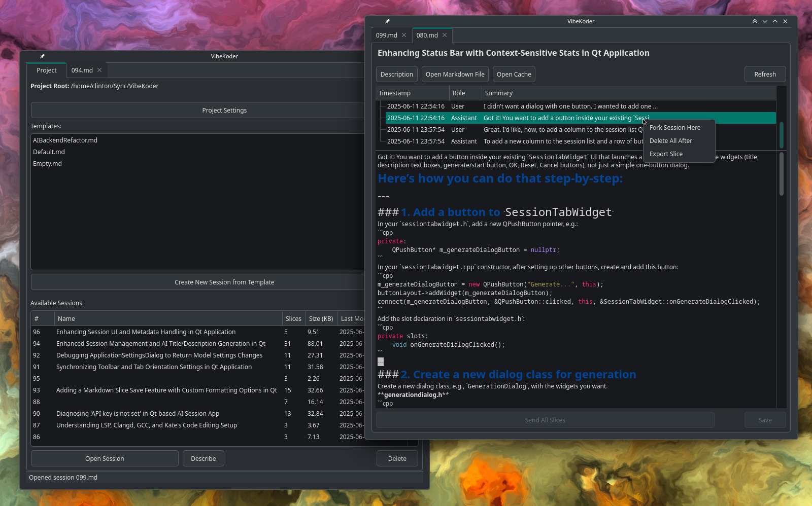Select session 93 'Adding a Markdown Slice Save Feature'
The height and width of the screenshot is (506, 812).
pyautogui.click(x=198, y=390)
